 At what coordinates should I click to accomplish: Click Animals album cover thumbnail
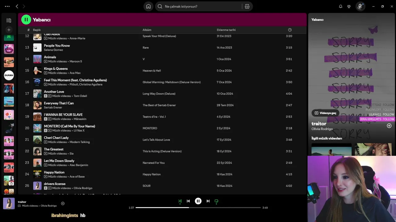[x=37, y=59]
